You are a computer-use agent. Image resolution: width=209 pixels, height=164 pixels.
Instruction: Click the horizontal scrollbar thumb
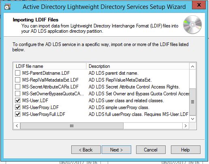tap(72, 126)
